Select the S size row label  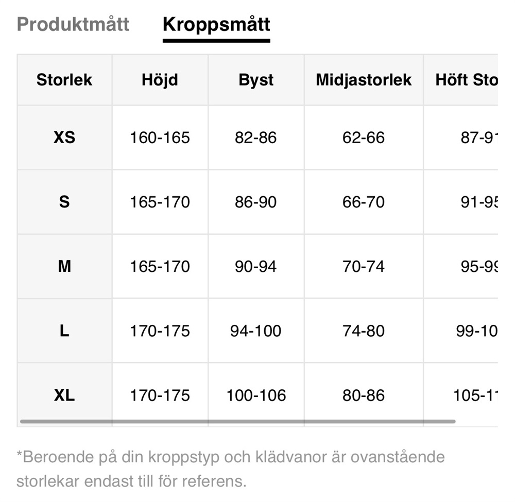point(64,202)
